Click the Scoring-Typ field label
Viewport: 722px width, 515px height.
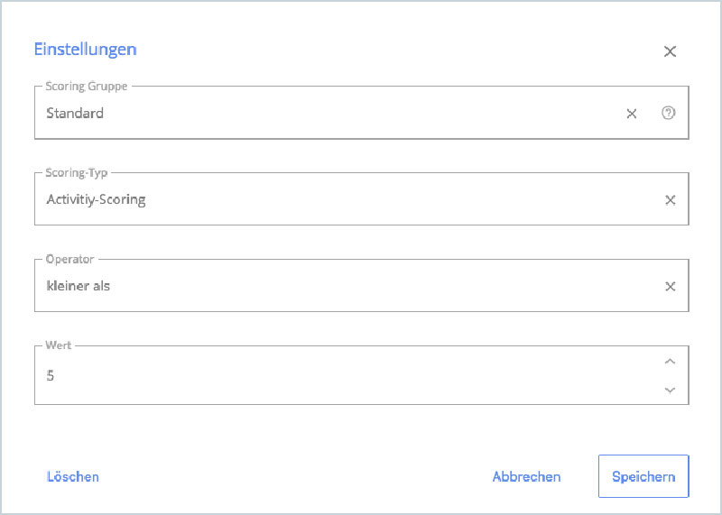[77, 172]
